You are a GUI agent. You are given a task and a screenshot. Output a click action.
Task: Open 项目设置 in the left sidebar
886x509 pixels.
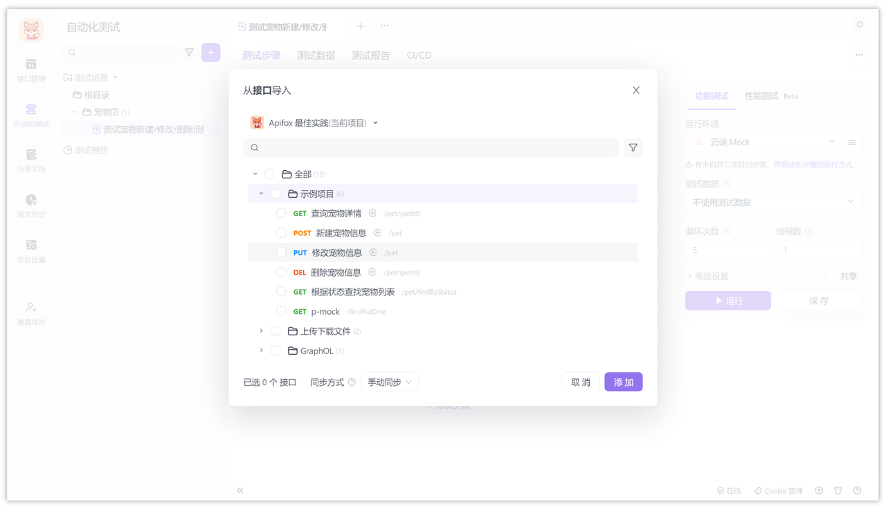pos(31,252)
